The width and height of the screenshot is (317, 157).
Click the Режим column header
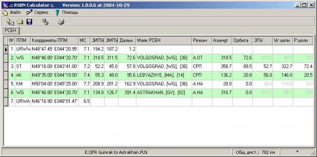click(x=202, y=41)
